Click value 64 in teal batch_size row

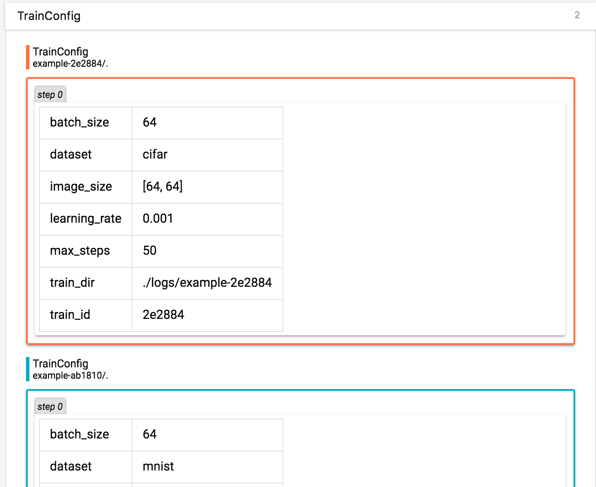(149, 434)
